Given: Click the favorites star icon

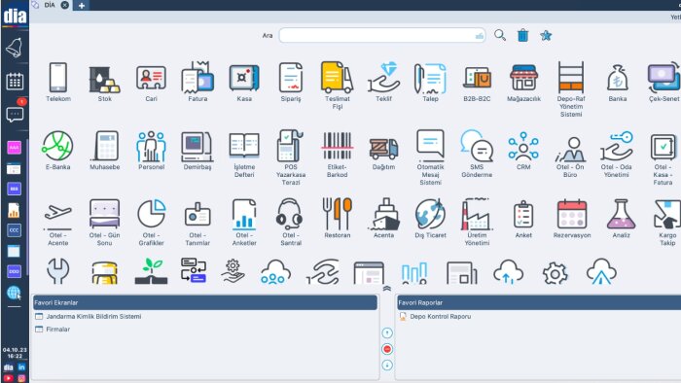Looking at the screenshot, I should point(546,35).
